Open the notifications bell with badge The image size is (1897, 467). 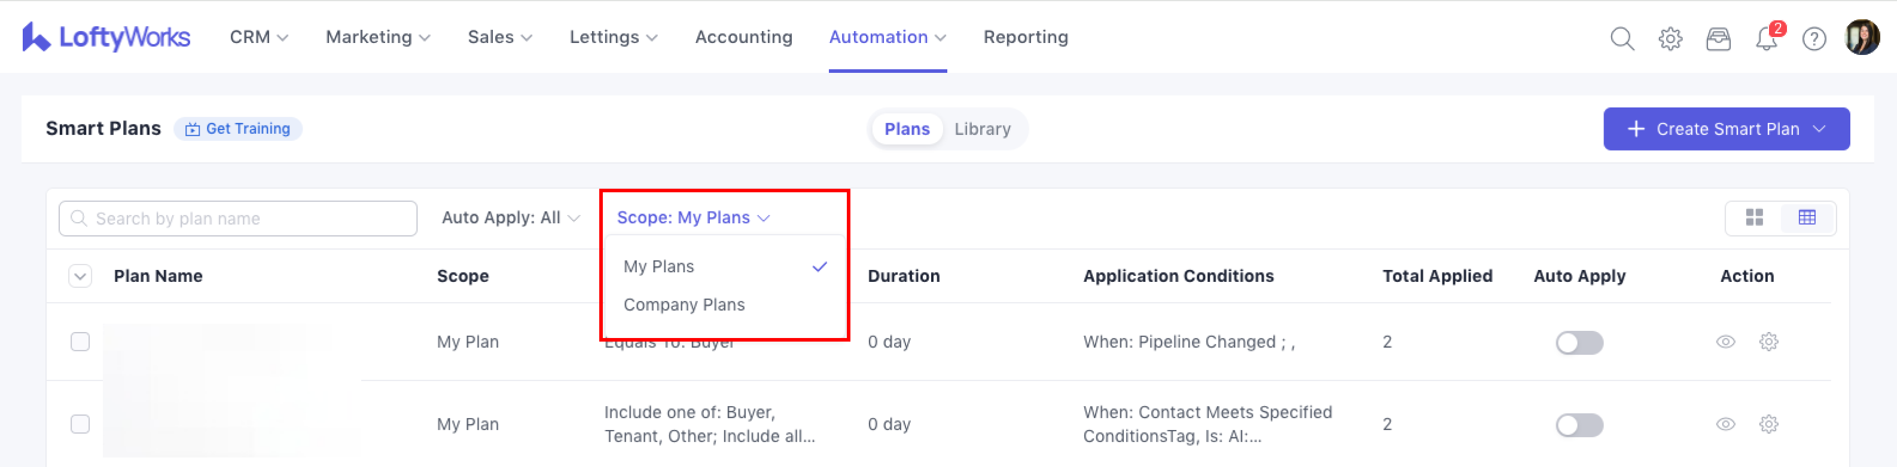tap(1766, 38)
